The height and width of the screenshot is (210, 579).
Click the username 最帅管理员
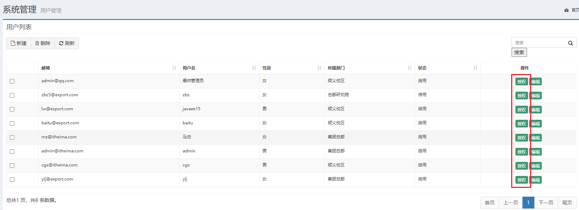(193, 81)
